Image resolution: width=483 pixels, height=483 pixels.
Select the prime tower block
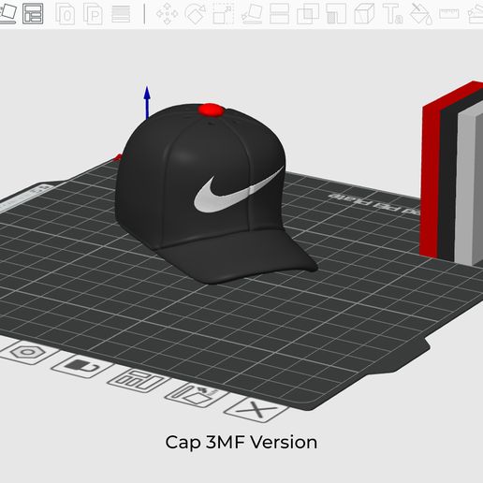point(452,173)
